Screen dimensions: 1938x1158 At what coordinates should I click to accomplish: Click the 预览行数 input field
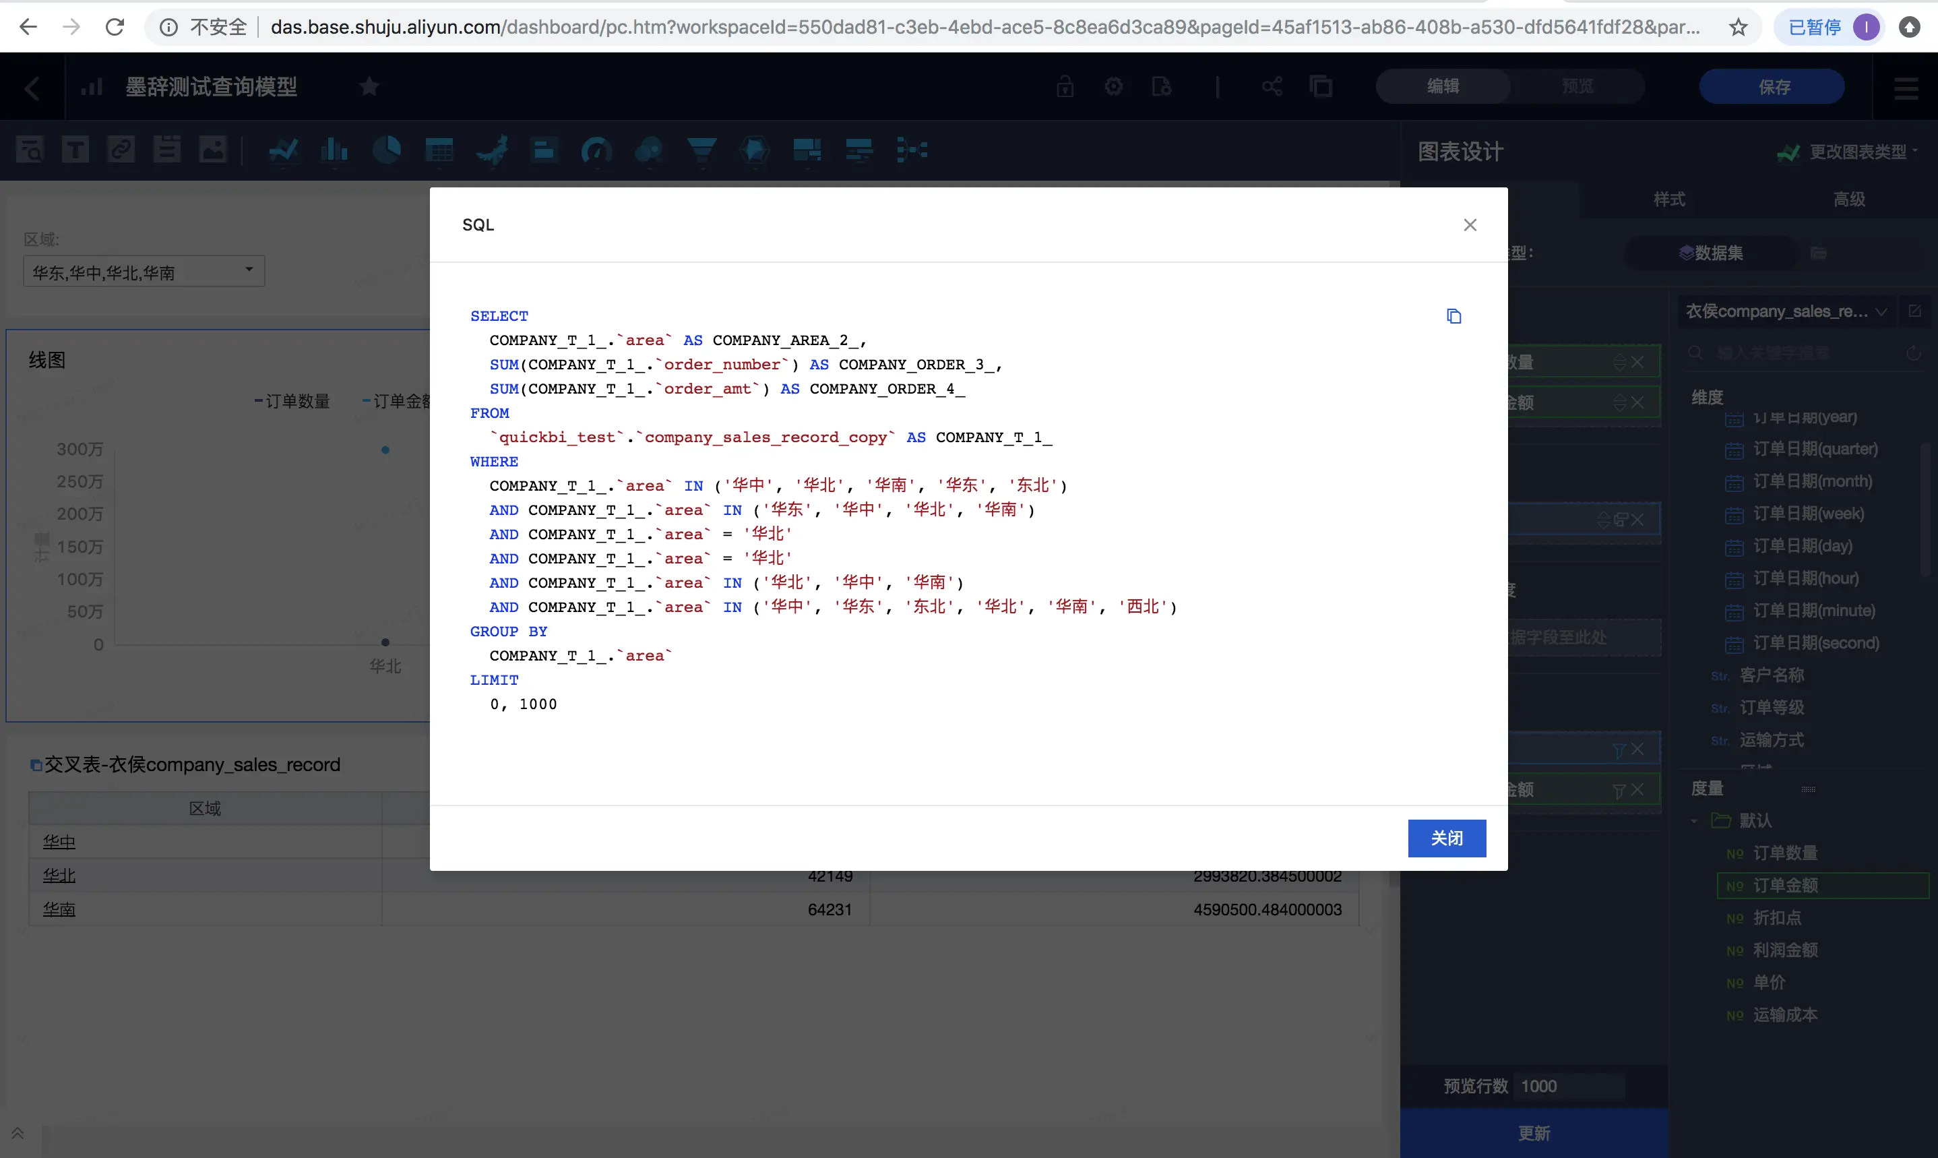[x=1567, y=1086]
